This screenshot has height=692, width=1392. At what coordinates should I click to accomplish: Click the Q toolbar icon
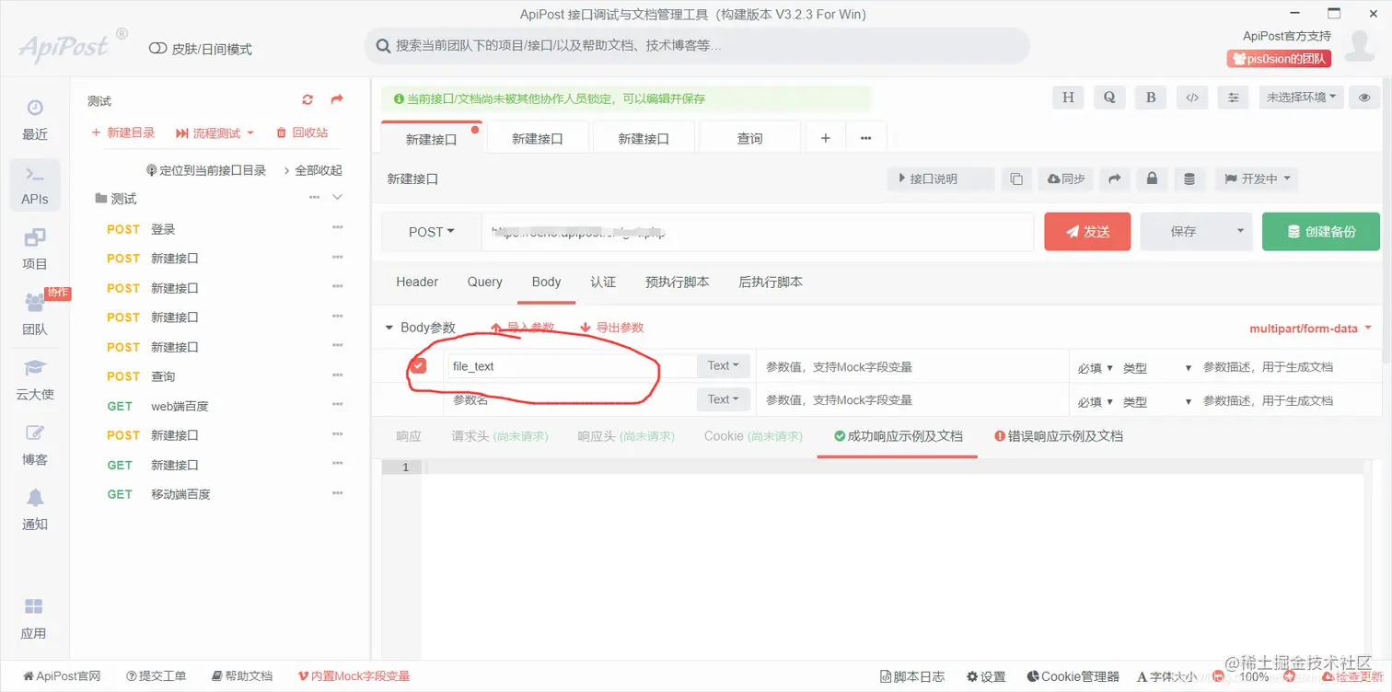[1109, 98]
